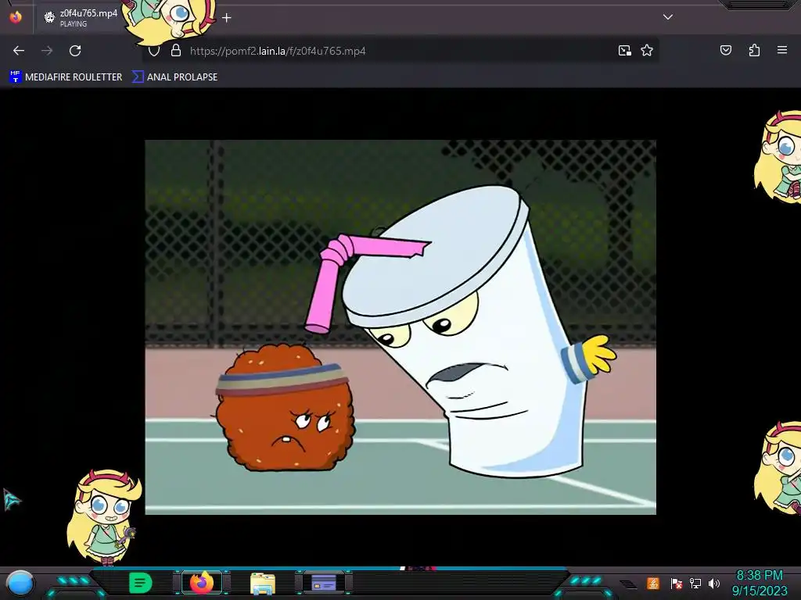
Task: Open the network status tray icon
Action: pyautogui.click(x=695, y=583)
